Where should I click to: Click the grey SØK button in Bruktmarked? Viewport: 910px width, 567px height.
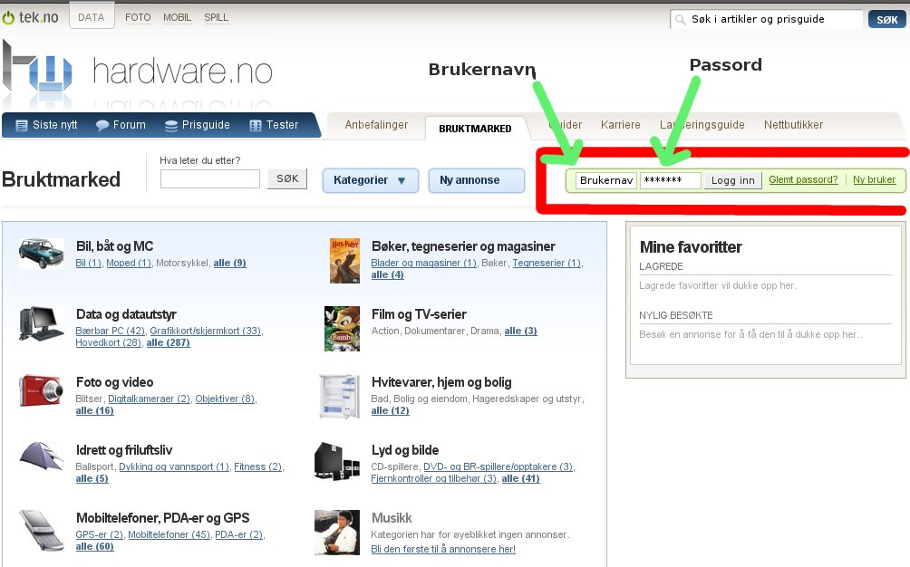287,178
